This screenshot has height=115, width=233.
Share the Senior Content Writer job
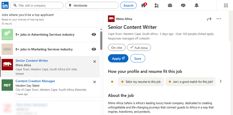click(x=209, y=19)
